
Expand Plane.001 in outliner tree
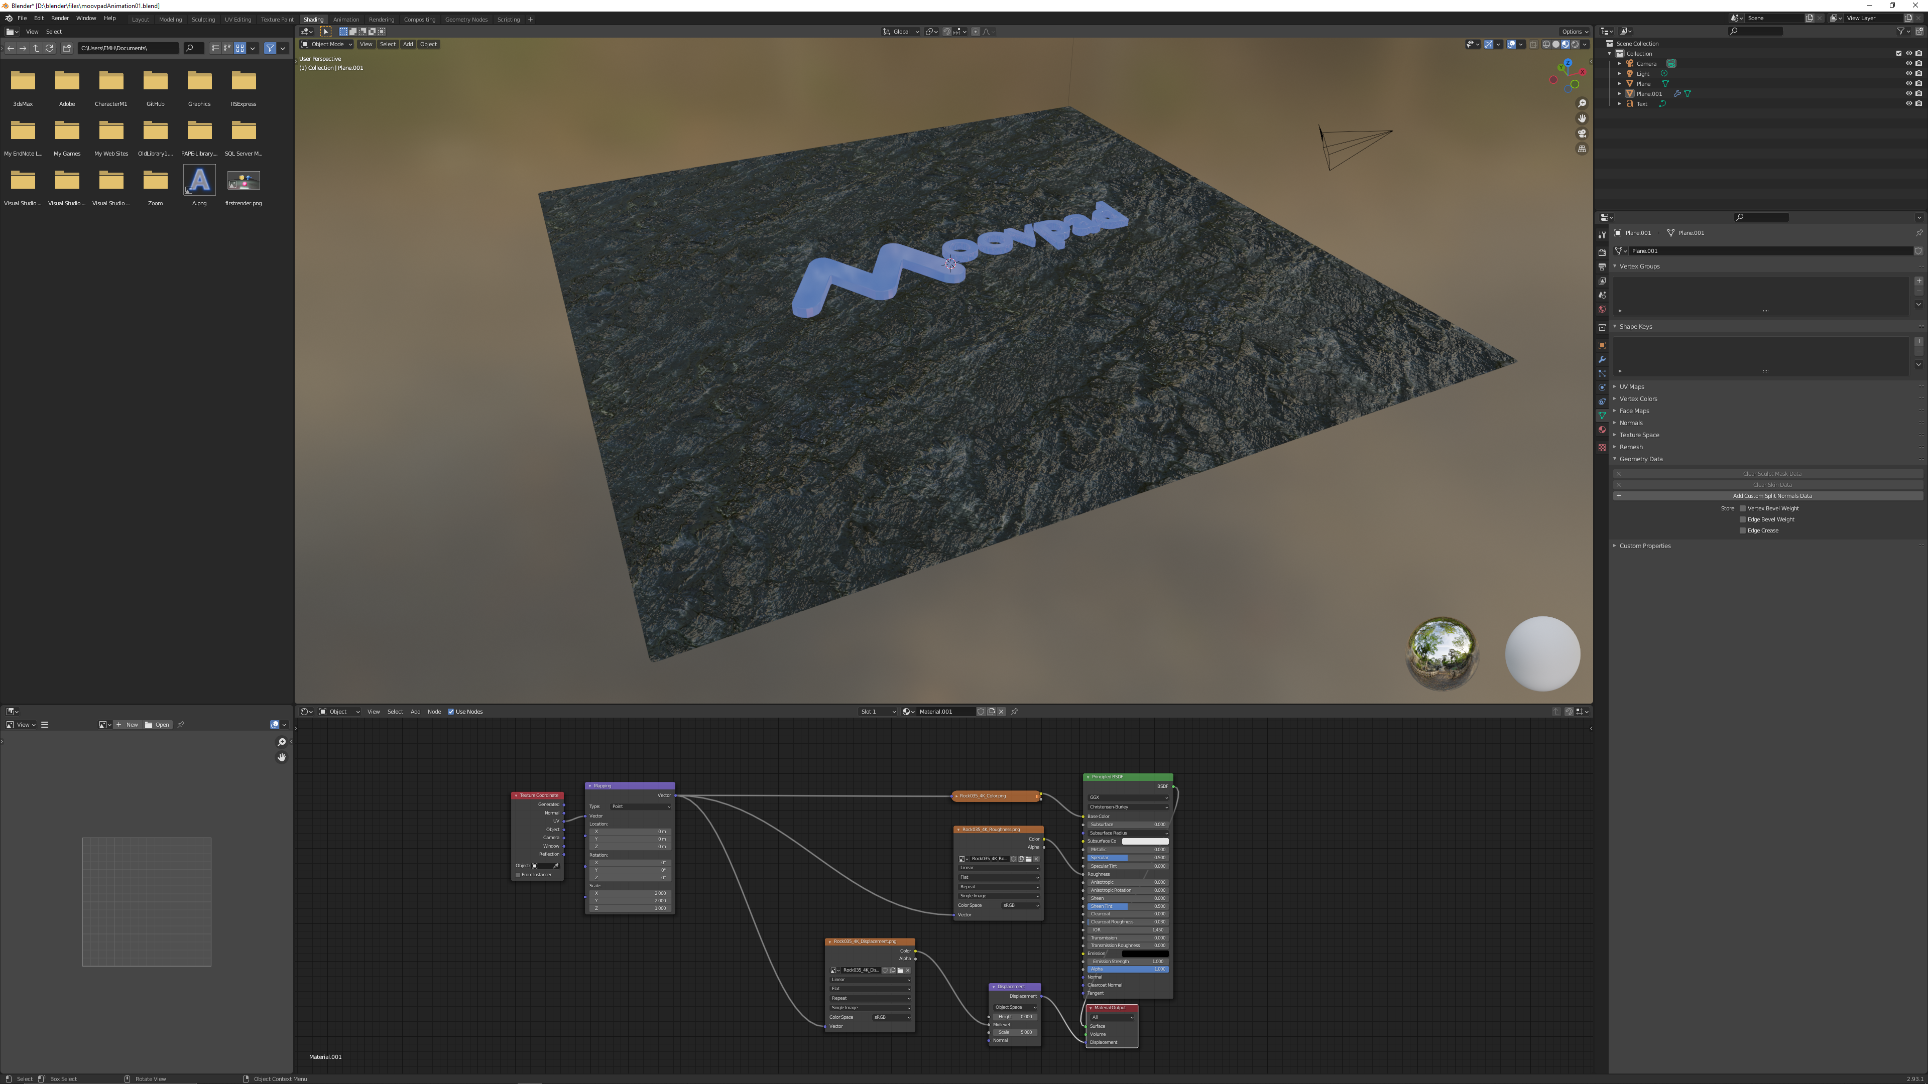tap(1620, 94)
